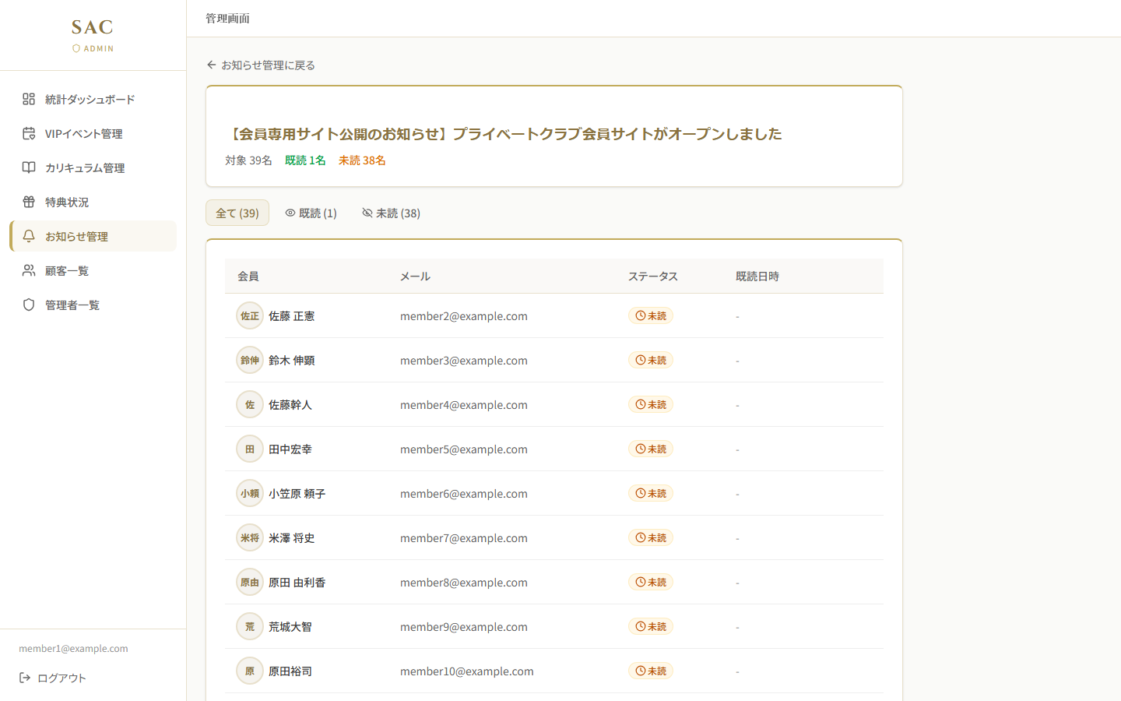
Task: Click the VIP event calendar icon
Action: click(x=29, y=133)
